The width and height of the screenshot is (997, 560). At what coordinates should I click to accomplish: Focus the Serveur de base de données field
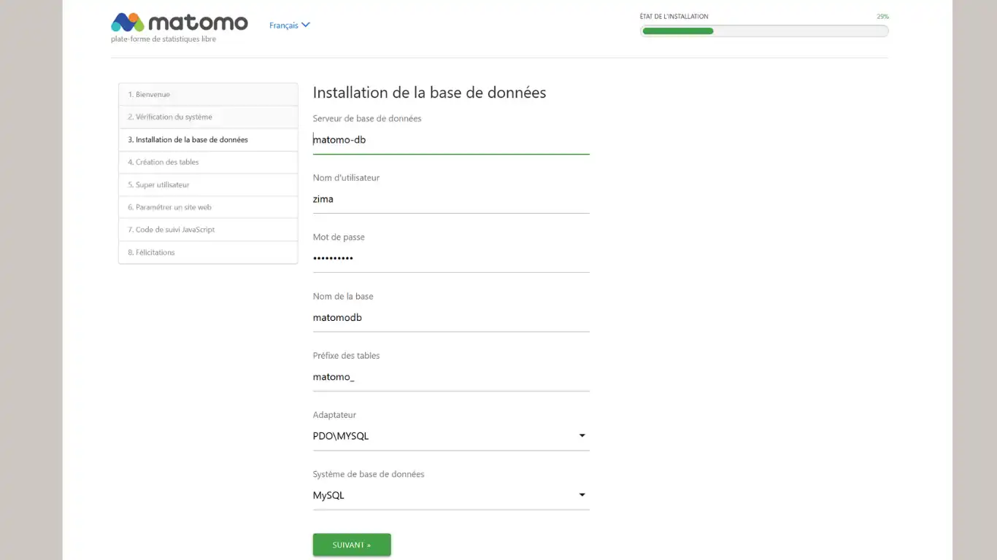[450, 140]
